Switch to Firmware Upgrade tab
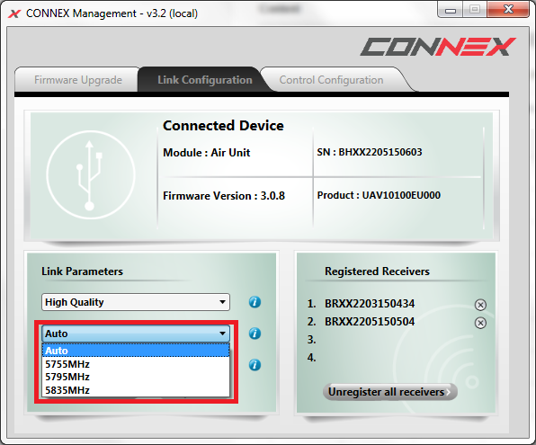 click(x=78, y=80)
